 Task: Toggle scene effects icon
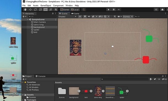pos(93,17)
